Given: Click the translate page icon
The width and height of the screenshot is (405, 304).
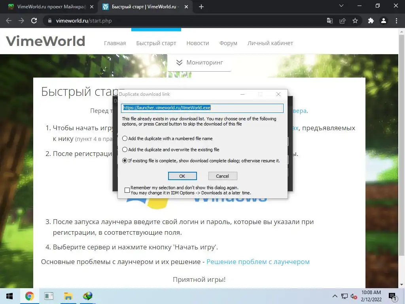Looking at the screenshot, I should 330,21.
